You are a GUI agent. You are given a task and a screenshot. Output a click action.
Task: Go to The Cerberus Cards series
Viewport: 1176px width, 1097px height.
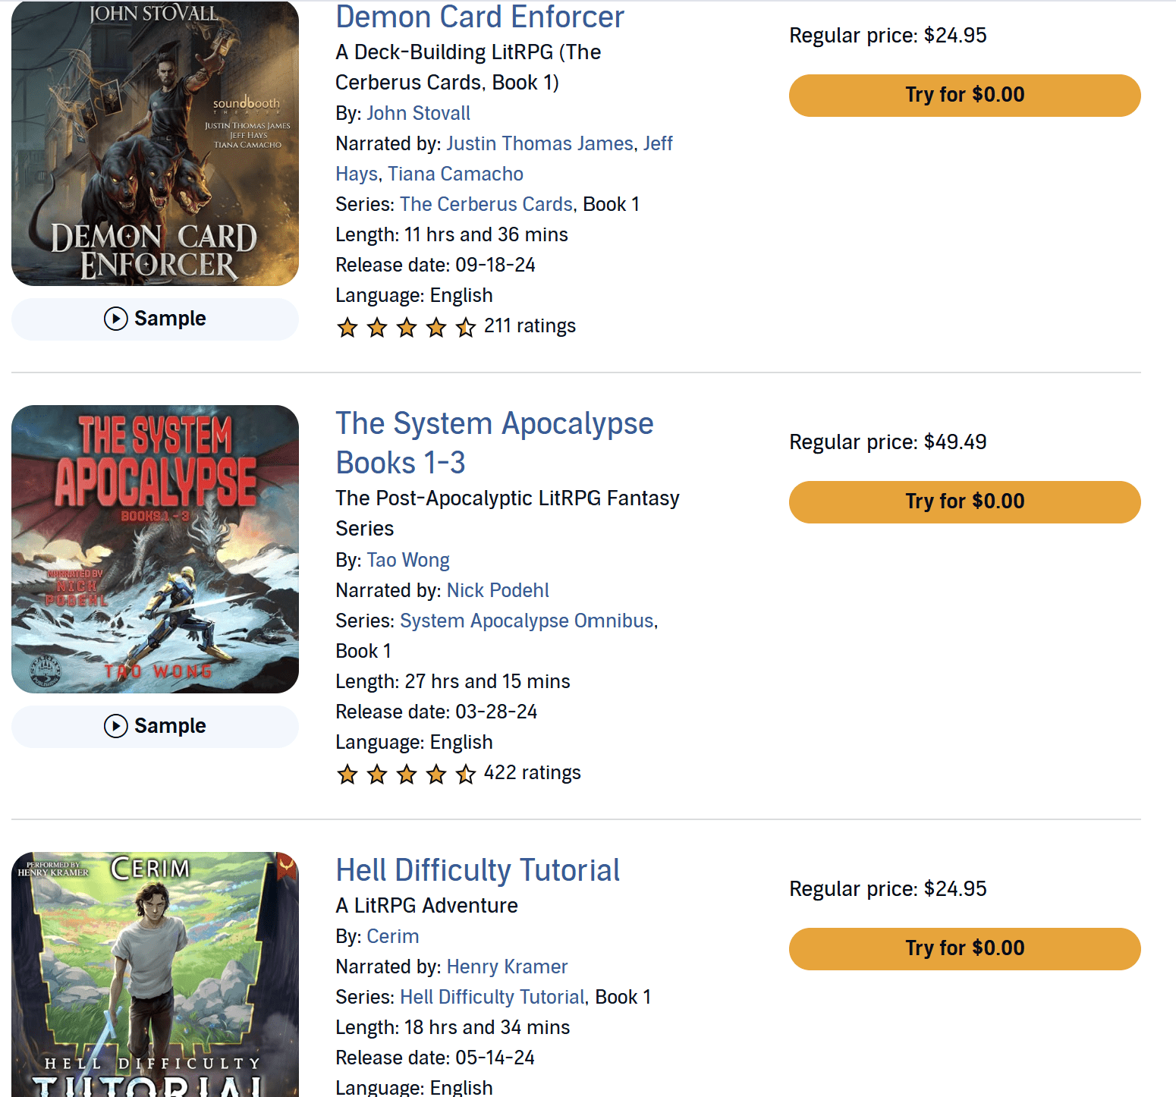[x=486, y=204]
